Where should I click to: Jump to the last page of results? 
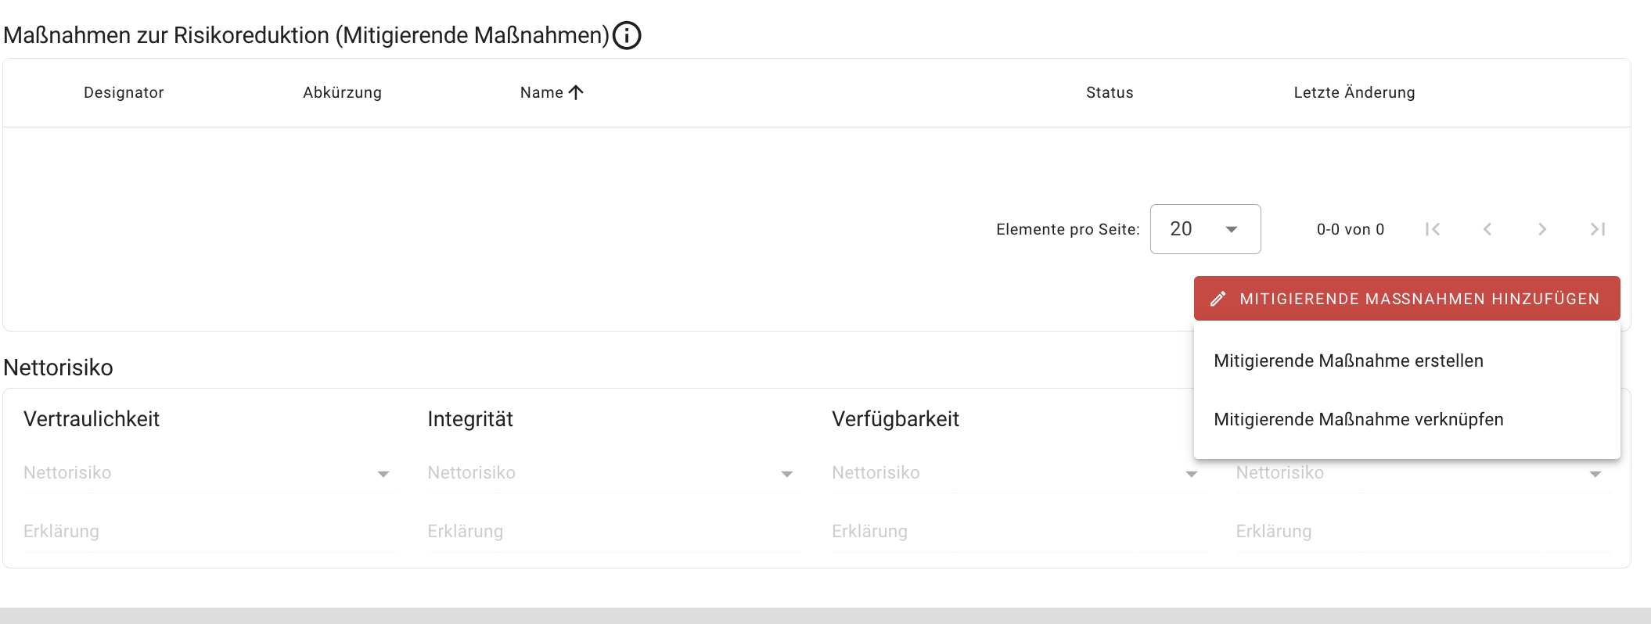pos(1597,229)
